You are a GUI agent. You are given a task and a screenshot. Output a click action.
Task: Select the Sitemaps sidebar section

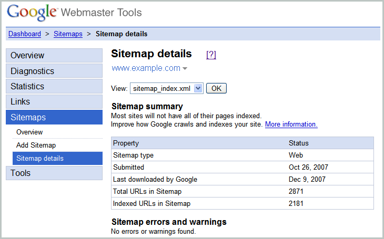click(54, 117)
